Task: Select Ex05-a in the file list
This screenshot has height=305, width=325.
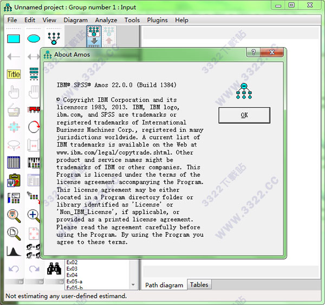Action: (x=74, y=282)
